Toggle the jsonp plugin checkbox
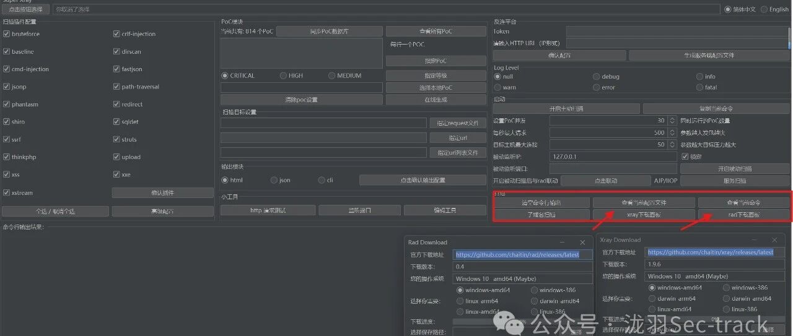Viewport: 793px width, 336px height. pyautogui.click(x=7, y=87)
